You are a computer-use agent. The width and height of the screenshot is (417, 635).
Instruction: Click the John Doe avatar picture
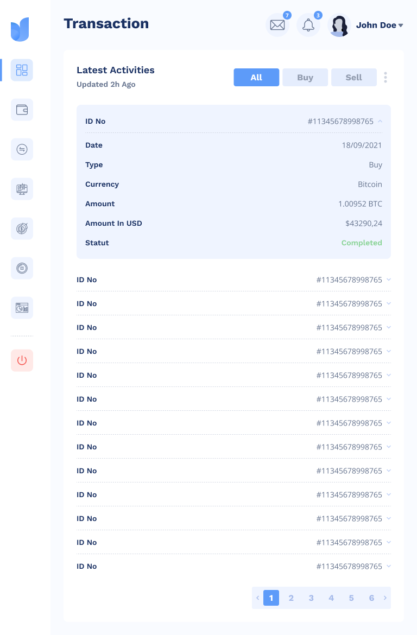339,25
